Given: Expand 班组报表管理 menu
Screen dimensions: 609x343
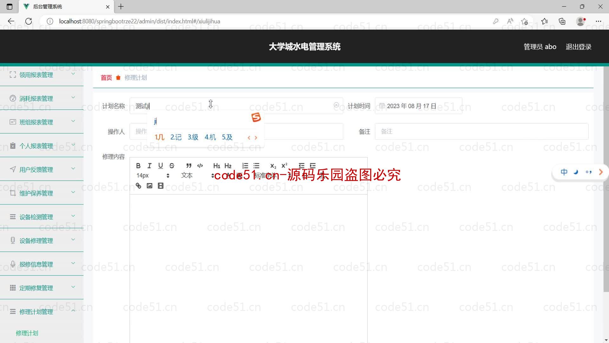Looking at the screenshot, I should pyautogui.click(x=42, y=122).
